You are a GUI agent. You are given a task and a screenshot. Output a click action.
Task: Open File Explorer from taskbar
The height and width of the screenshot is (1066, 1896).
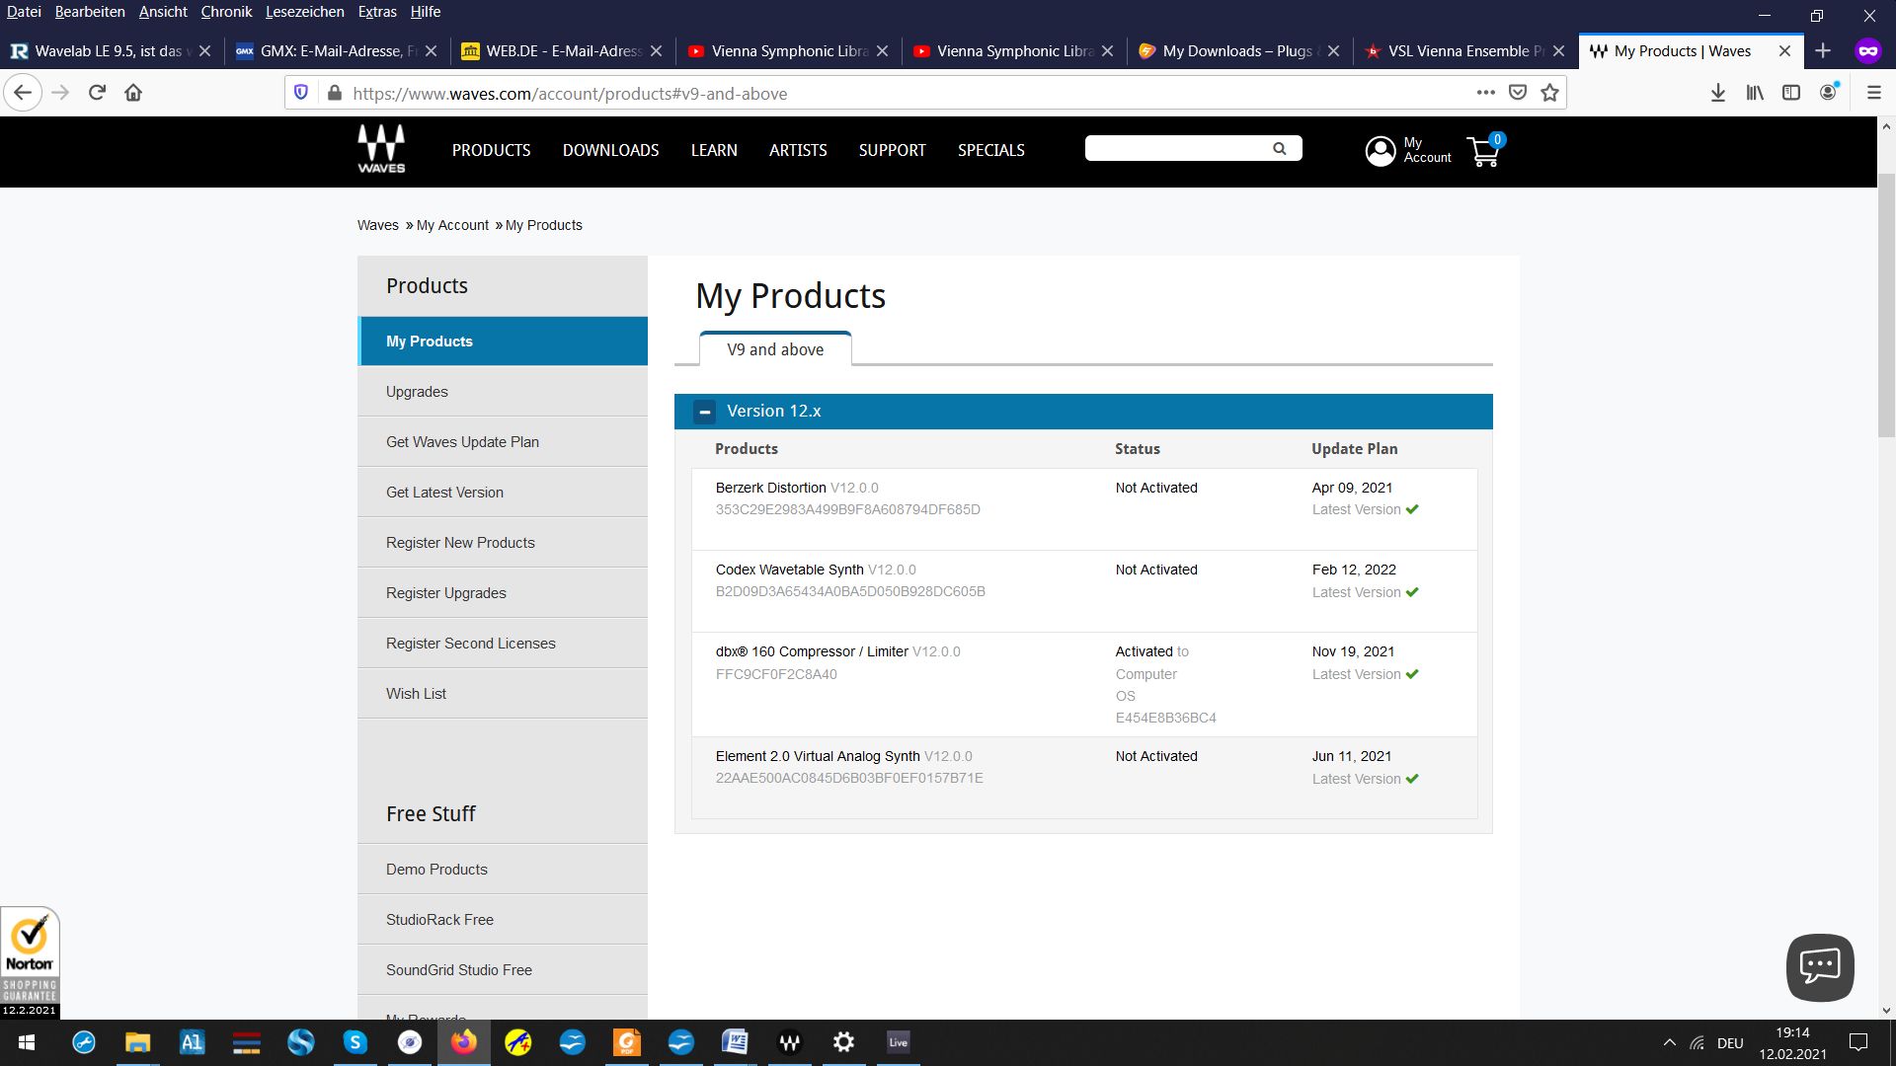coord(137,1042)
